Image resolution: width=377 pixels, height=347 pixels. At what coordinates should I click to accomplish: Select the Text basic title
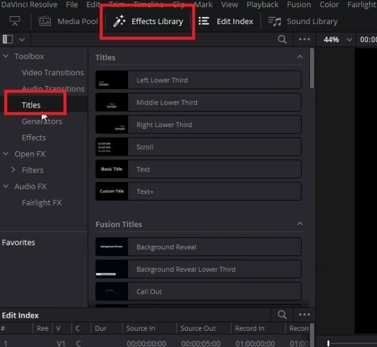(x=198, y=169)
